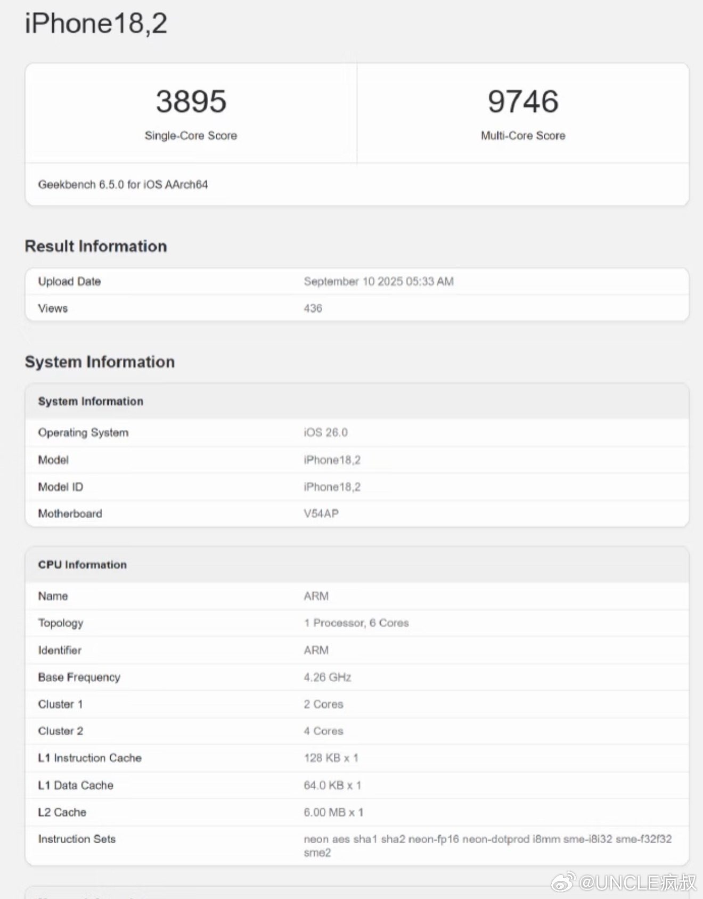Select ARM value in Identifier row
The image size is (703, 899).
[x=316, y=650]
